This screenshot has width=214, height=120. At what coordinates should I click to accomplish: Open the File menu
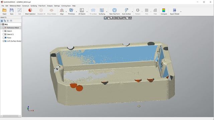(x=3, y=6)
